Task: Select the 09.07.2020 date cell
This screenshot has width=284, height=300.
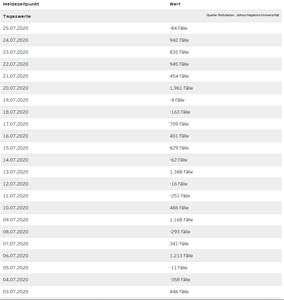Action: (x=16, y=220)
